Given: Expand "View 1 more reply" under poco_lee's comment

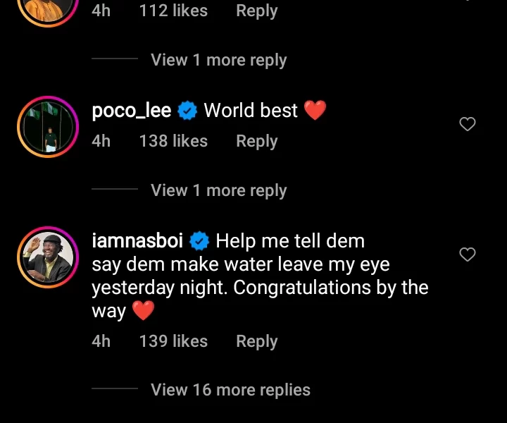Looking at the screenshot, I should tap(218, 190).
